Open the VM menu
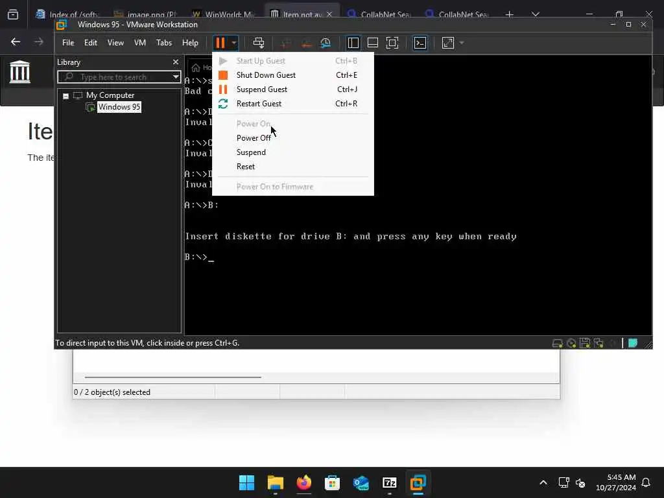This screenshot has height=498, width=664. pos(140,43)
